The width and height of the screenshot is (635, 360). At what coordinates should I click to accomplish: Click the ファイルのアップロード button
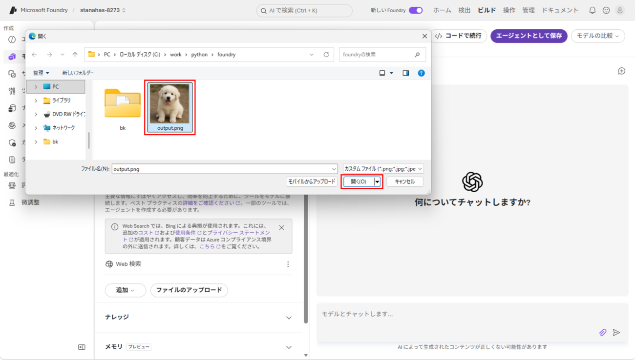(189, 290)
